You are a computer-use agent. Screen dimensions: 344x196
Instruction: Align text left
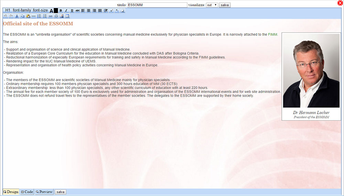(83, 11)
